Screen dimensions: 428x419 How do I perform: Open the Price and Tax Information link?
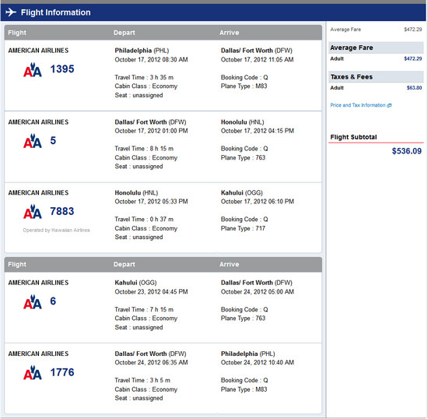coord(358,105)
